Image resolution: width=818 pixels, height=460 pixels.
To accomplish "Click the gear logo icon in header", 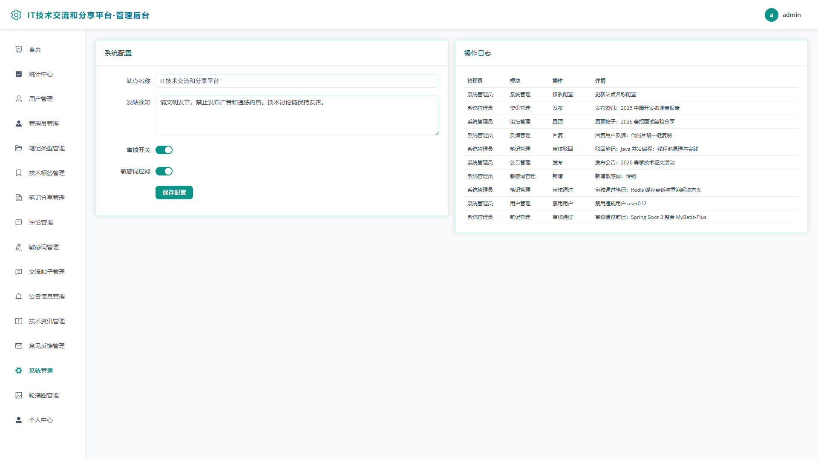I will pos(16,15).
